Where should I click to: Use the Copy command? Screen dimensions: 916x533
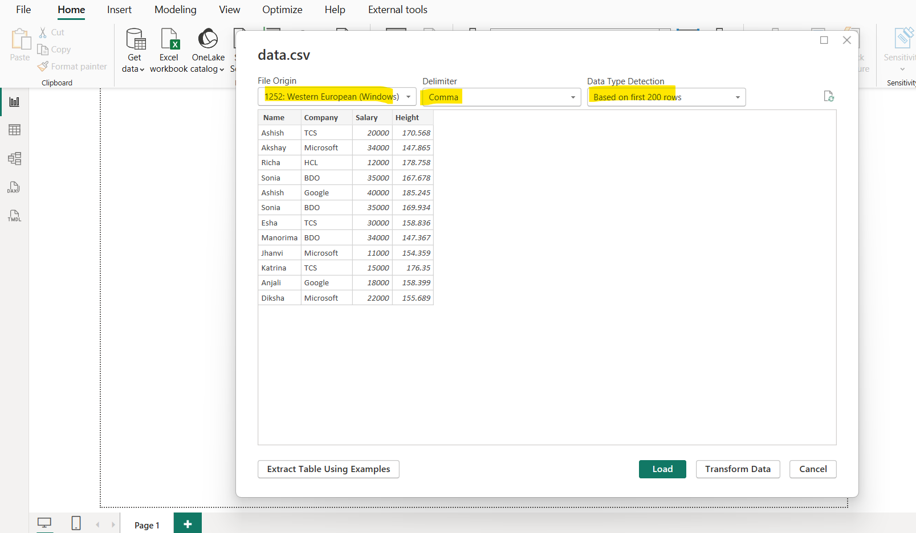[x=54, y=50]
